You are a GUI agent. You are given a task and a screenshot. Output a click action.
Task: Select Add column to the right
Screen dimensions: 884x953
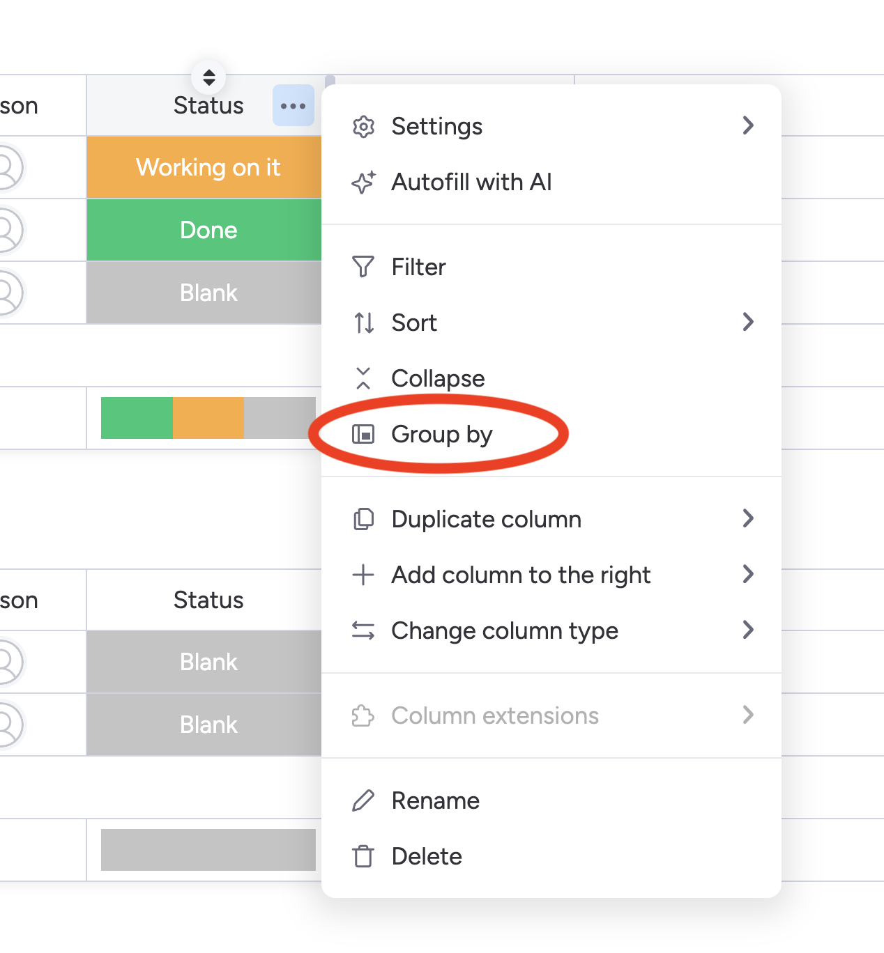coord(520,575)
